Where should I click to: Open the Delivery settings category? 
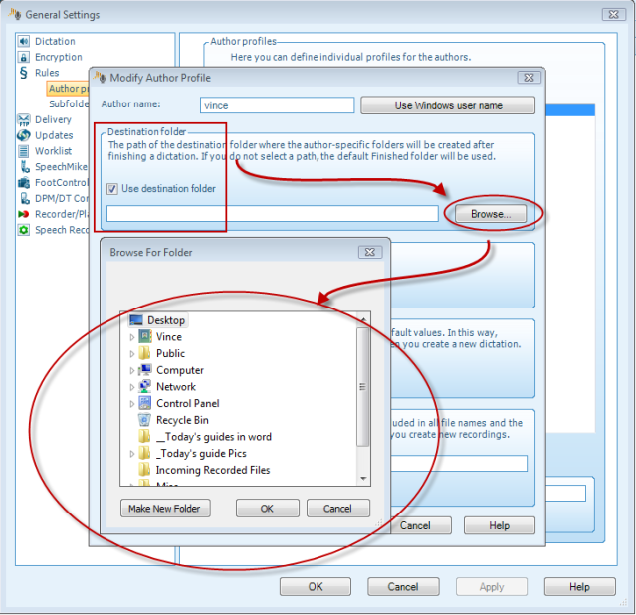(x=53, y=120)
